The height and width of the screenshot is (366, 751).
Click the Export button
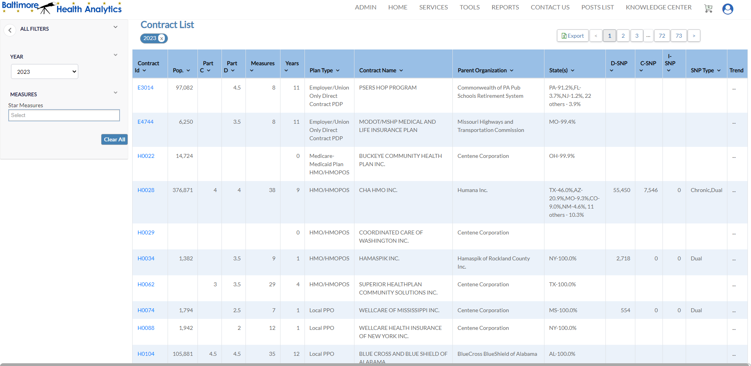point(573,36)
